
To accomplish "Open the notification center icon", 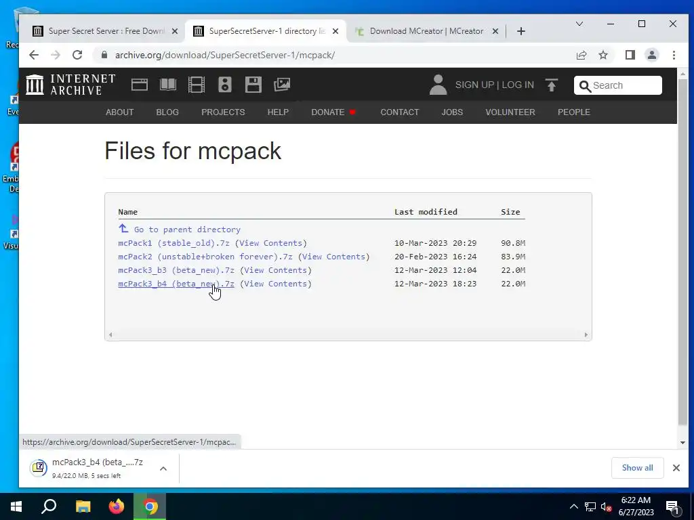I will point(673,507).
